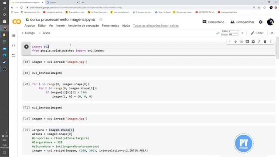Switch to the Canvas browser tab
Screen dimensions: 279x157
click(62, 3)
